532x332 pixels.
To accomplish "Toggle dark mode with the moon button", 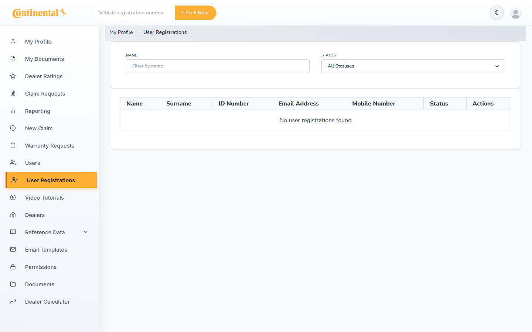I will coord(497,13).
